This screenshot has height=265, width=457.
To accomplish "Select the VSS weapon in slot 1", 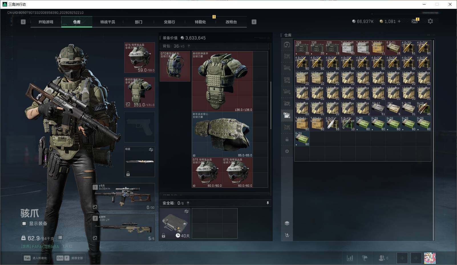I will [x=123, y=197].
